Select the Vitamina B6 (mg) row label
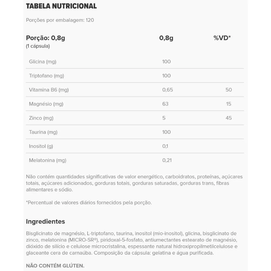 (49, 90)
